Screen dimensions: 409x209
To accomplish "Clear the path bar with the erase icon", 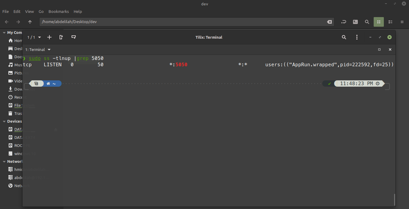I will tap(329, 22).
